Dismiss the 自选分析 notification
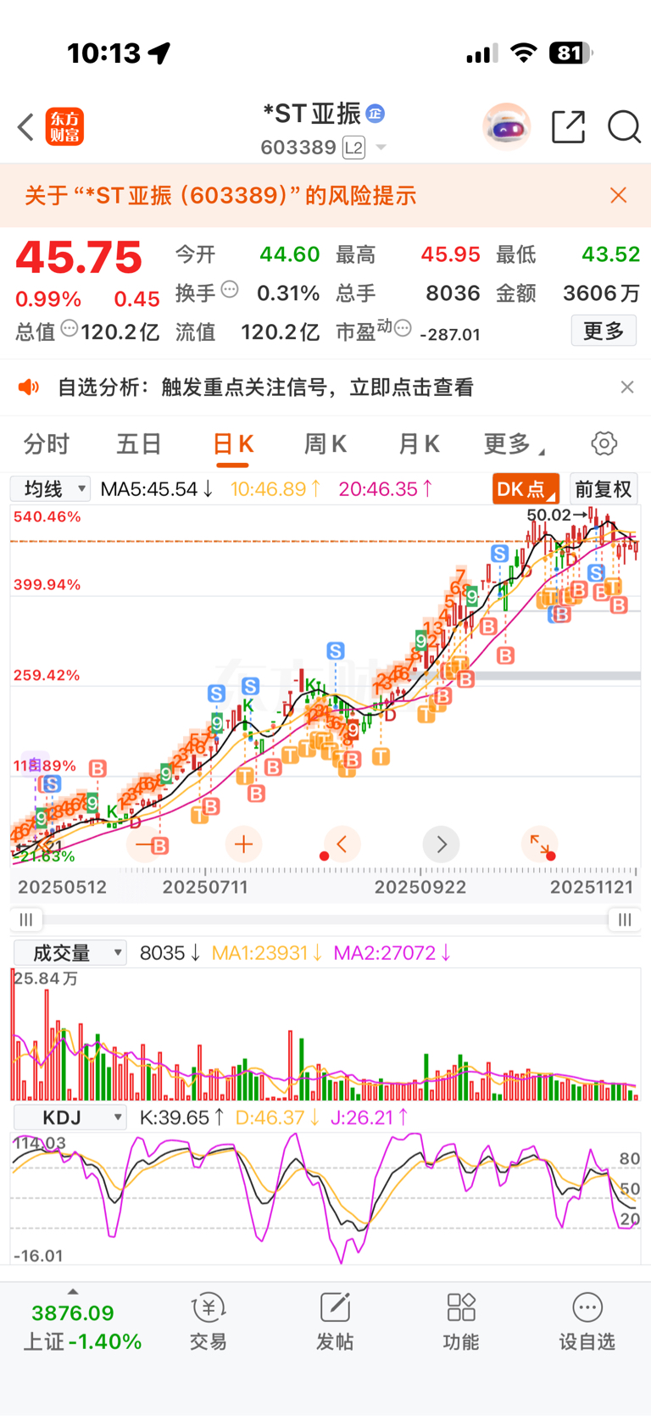 tap(627, 387)
